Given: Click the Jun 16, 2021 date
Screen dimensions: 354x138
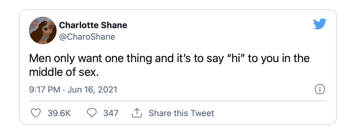Looking at the screenshot, I should pos(92,90).
